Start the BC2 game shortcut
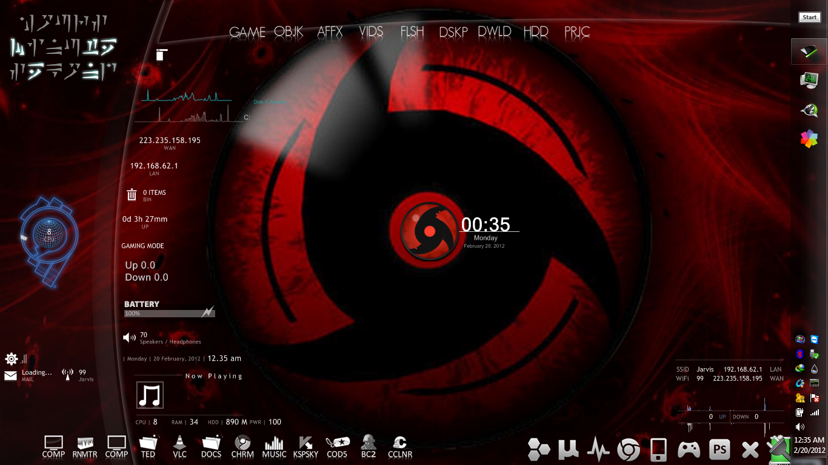Viewport: 828px width, 465px height. [x=369, y=447]
